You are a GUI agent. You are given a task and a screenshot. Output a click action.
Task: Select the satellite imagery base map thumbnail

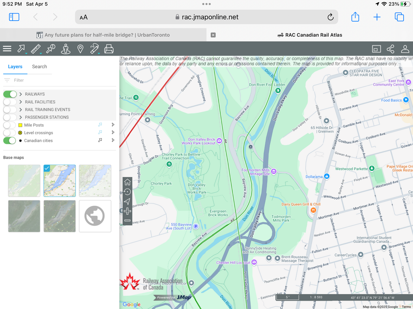coord(24,216)
